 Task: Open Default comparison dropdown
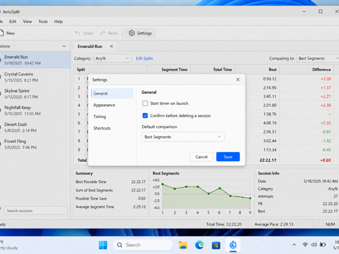point(183,137)
